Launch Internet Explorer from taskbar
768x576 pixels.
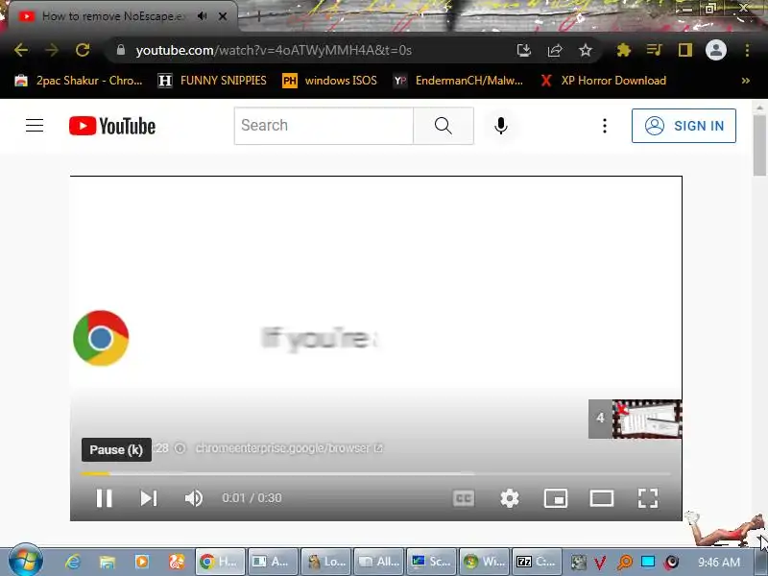click(x=73, y=562)
